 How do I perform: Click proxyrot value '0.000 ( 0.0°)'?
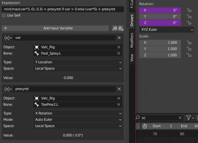click(73, 135)
